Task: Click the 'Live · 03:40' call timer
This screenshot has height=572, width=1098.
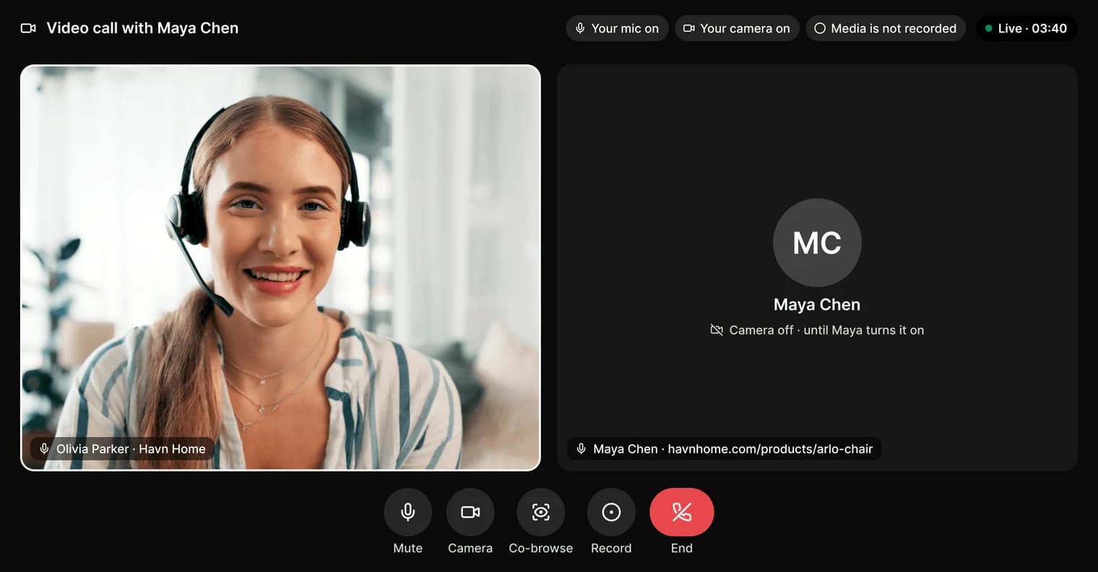Action: point(1026,28)
